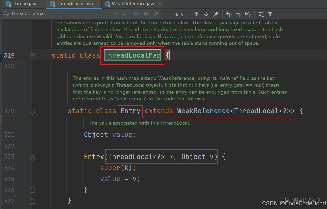Add selection for next occurrence icon
This screenshot has width=327, height=209.
(x=228, y=14)
